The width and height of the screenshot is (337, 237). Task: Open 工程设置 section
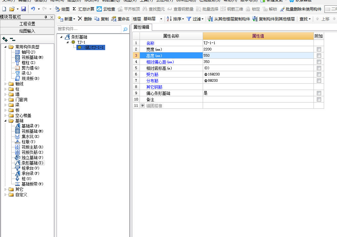point(27,24)
